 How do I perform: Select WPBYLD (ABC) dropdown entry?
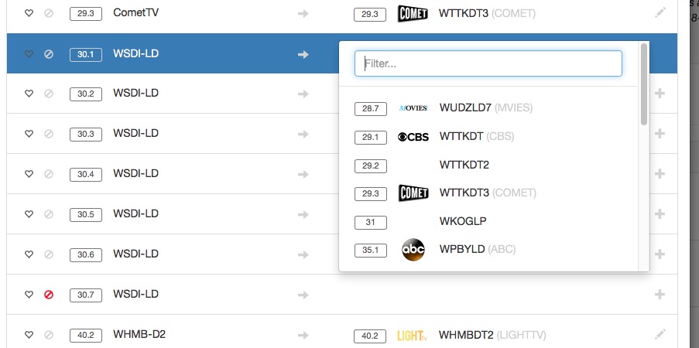(x=477, y=250)
